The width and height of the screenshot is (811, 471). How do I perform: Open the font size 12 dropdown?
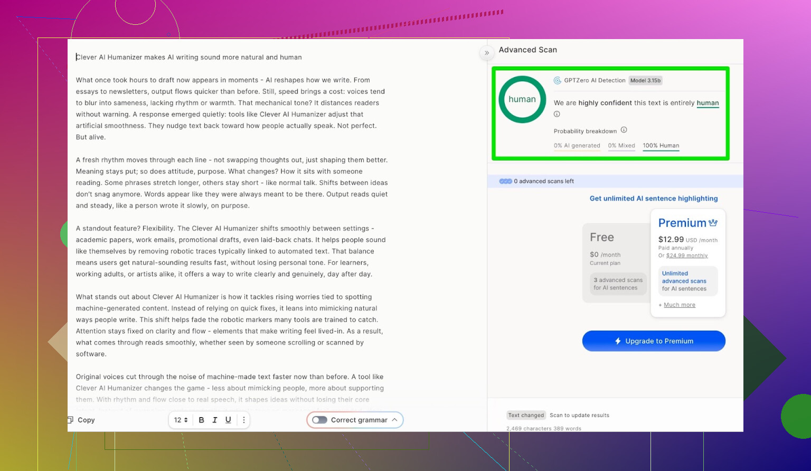tap(181, 420)
